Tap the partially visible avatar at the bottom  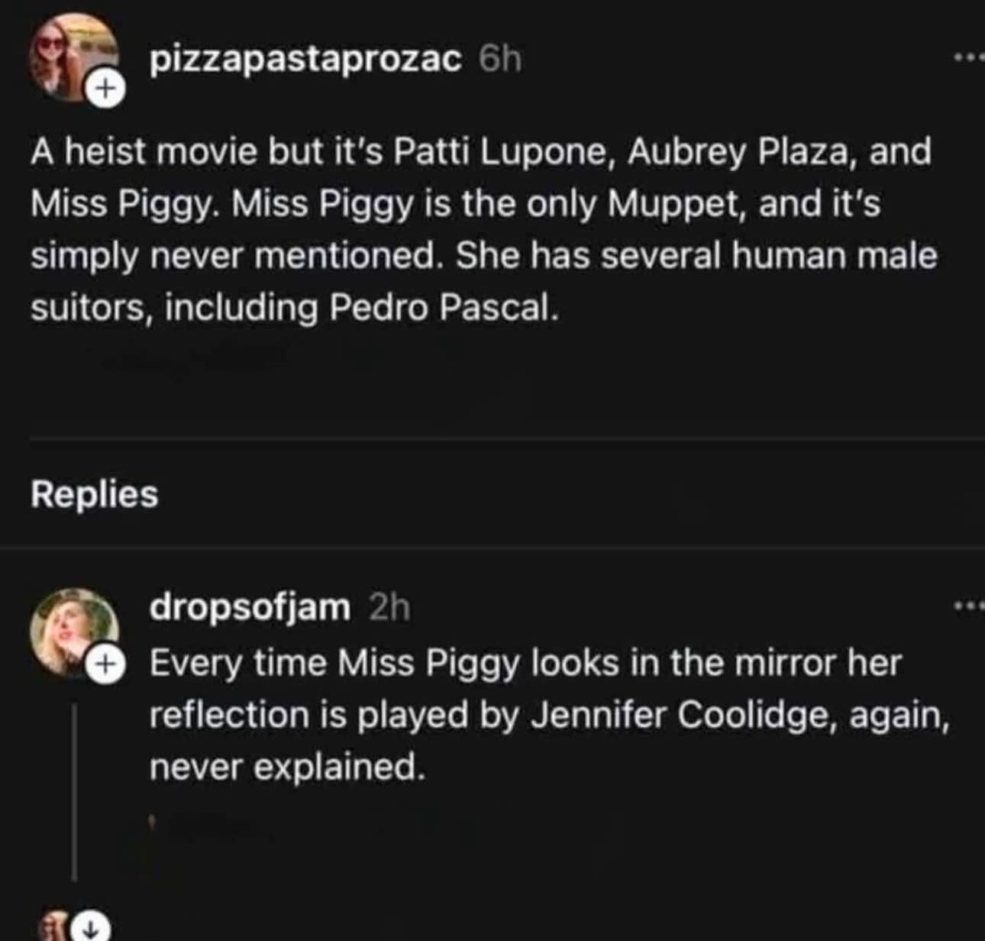point(53,926)
